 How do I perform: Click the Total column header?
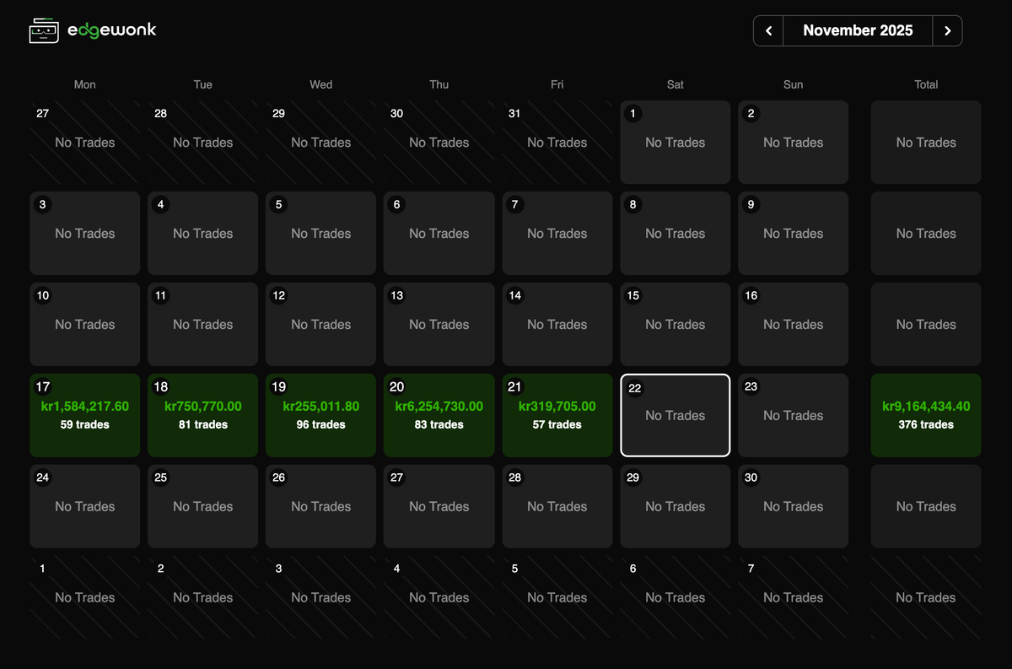[x=926, y=84]
